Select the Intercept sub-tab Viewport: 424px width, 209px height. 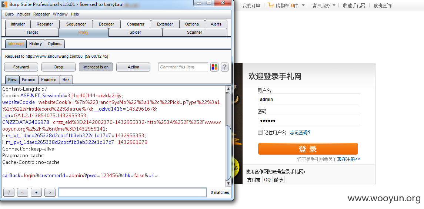coord(16,44)
